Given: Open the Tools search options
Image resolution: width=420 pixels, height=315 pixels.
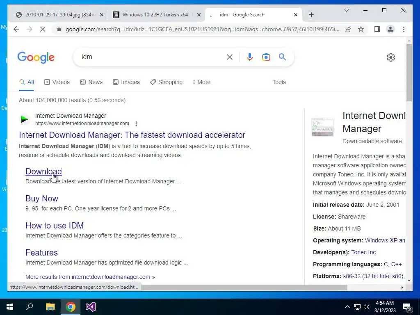Looking at the screenshot, I should 279,82.
